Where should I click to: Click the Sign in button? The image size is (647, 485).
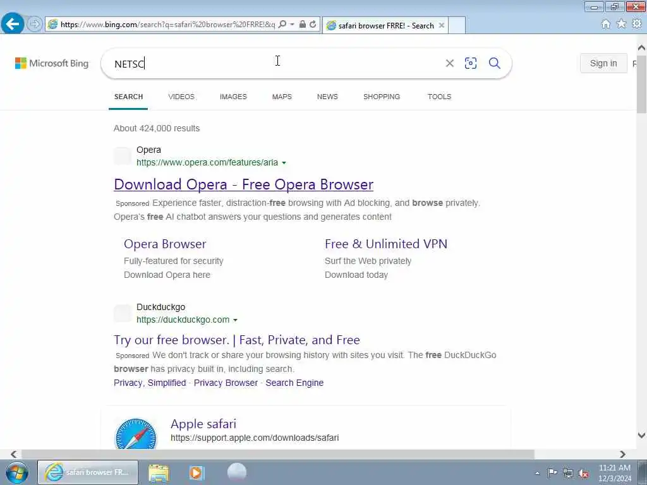coord(603,63)
